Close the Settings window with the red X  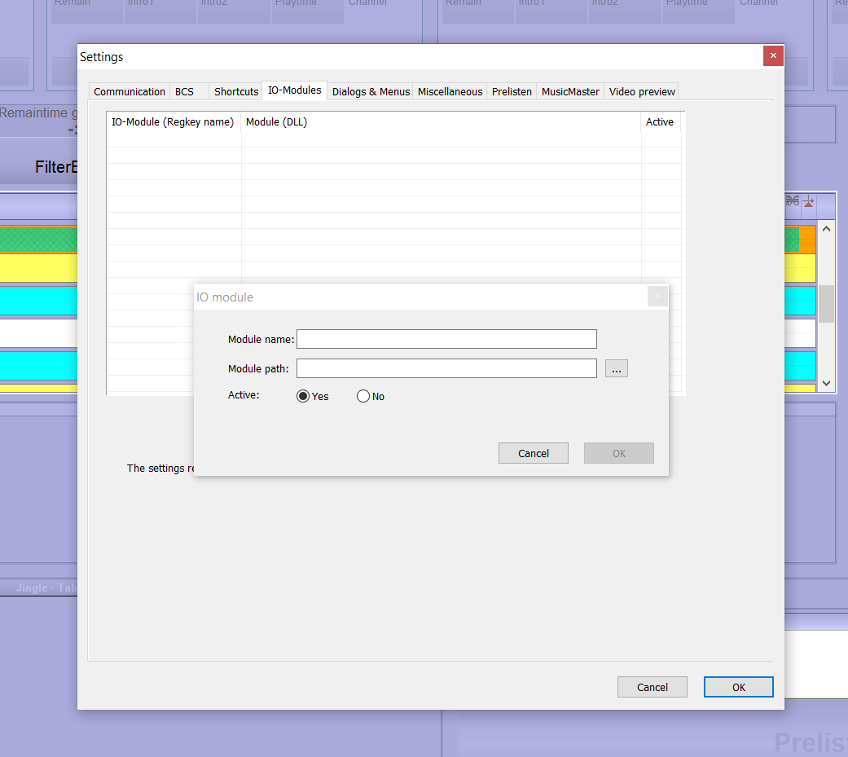click(x=773, y=56)
